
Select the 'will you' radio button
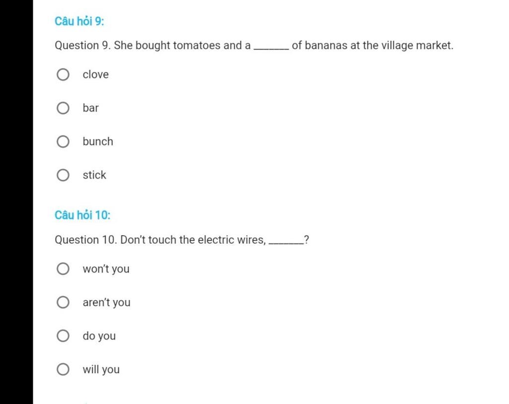tap(63, 369)
